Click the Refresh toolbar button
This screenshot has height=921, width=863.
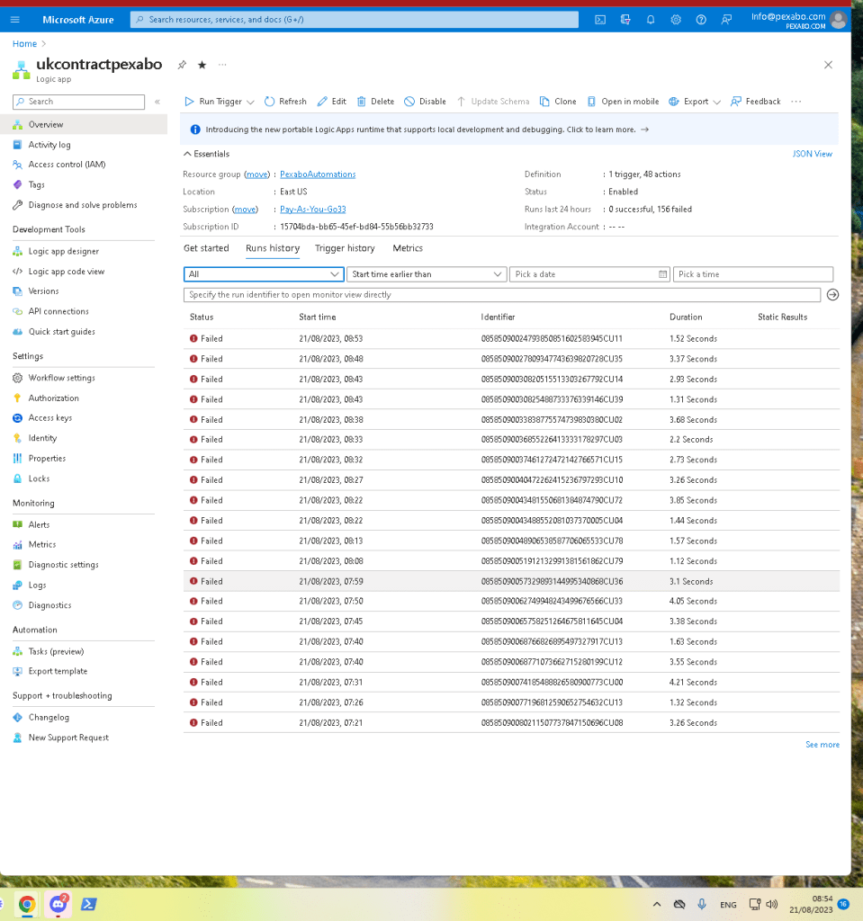point(285,102)
